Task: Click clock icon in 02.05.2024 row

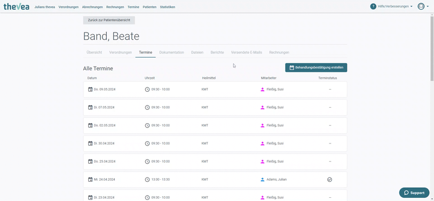Action: pyautogui.click(x=147, y=125)
